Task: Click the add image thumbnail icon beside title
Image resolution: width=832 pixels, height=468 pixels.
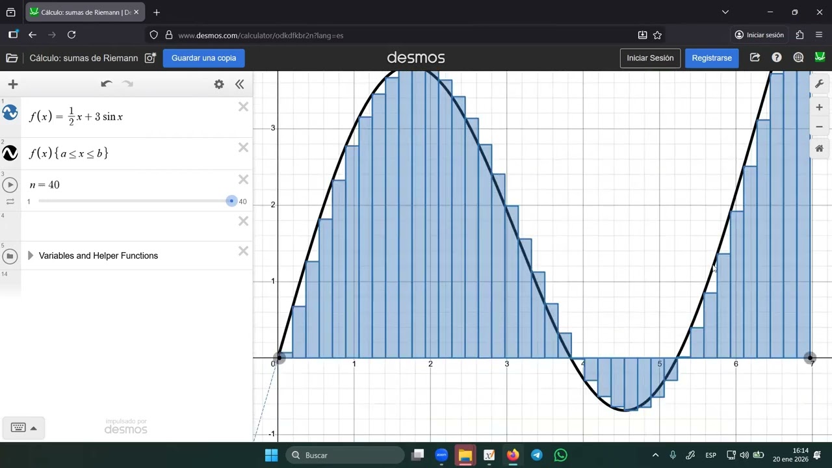Action: point(150,58)
